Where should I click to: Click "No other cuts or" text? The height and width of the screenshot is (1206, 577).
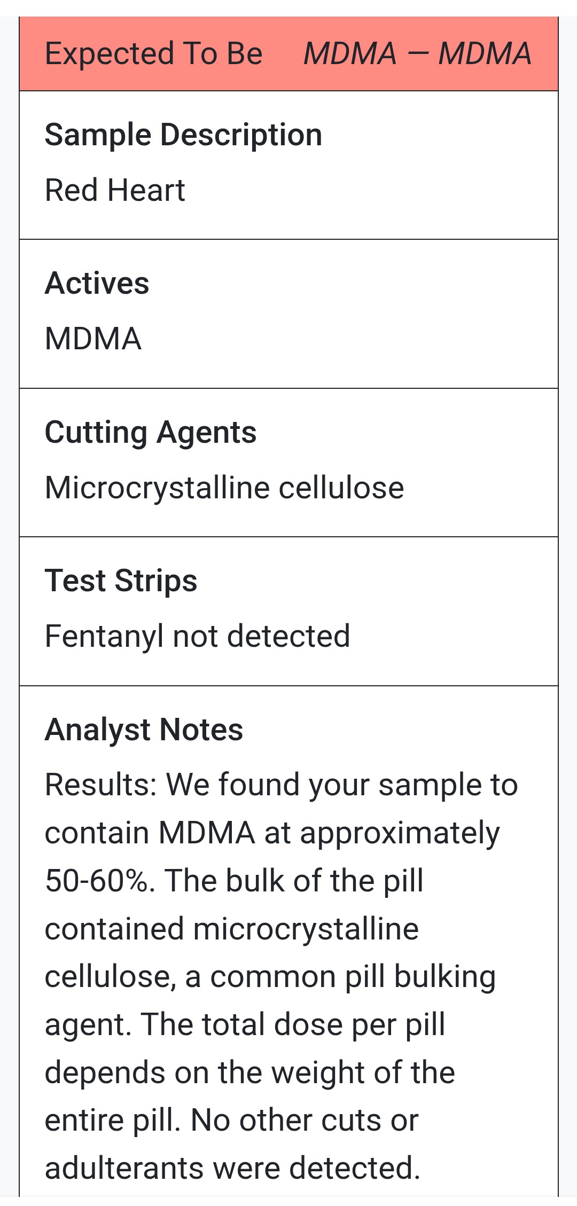[x=305, y=1121]
